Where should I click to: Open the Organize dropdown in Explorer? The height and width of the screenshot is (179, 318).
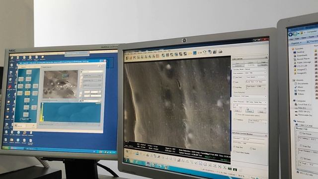296,43
